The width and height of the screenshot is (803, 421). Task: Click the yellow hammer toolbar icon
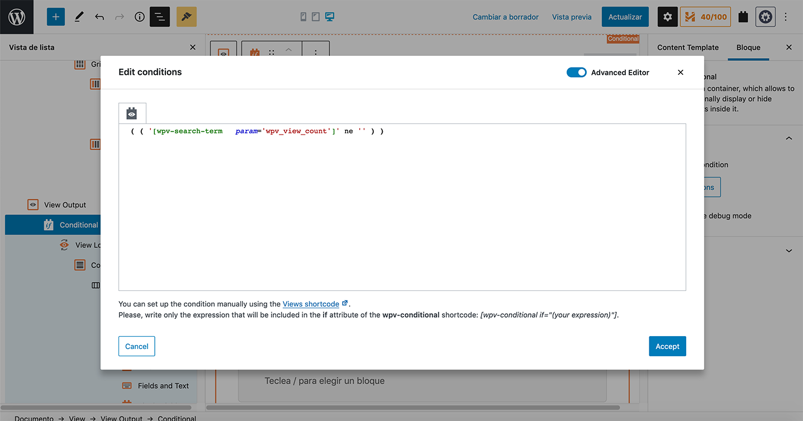click(x=187, y=17)
